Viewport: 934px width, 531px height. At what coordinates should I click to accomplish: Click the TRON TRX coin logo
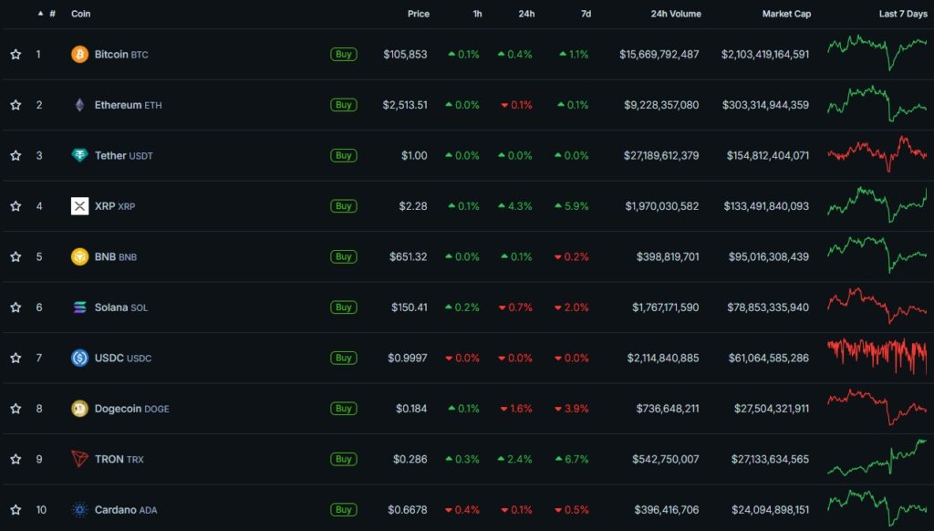(81, 459)
